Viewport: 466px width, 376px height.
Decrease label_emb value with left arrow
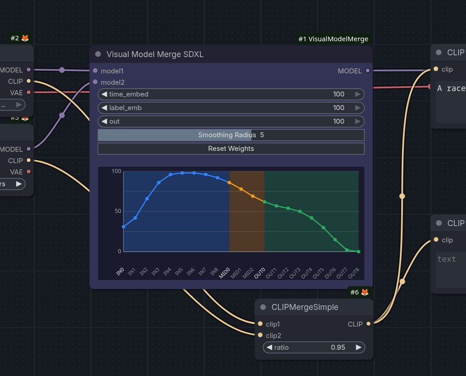(104, 108)
